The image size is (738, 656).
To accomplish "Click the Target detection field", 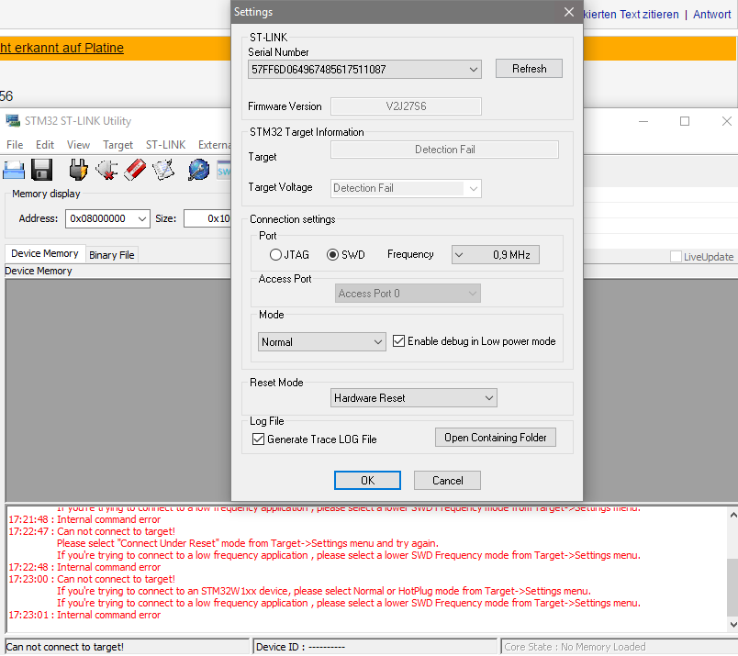I will 444,150.
